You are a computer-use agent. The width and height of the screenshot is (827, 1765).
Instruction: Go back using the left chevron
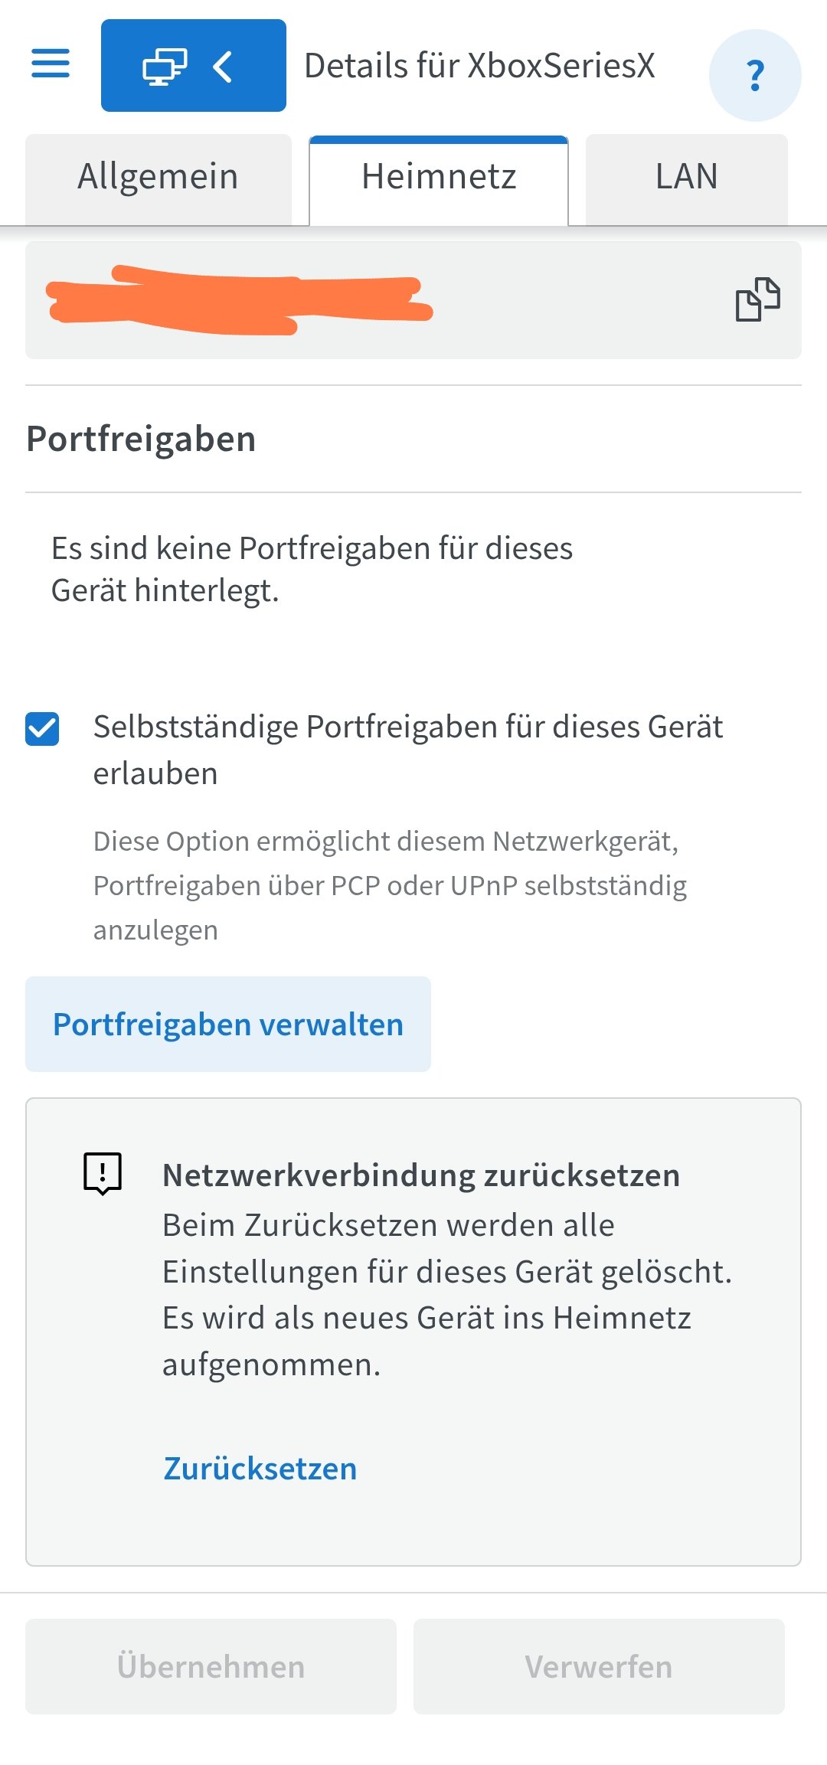pyautogui.click(x=223, y=67)
